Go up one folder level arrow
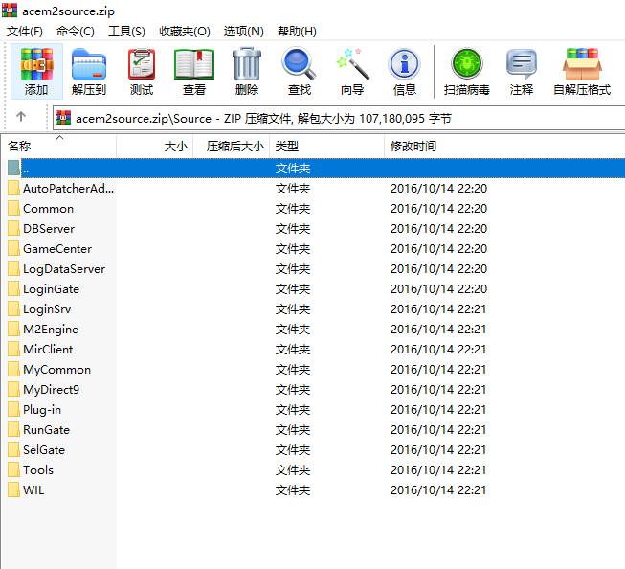This screenshot has width=625, height=569. (x=21, y=118)
